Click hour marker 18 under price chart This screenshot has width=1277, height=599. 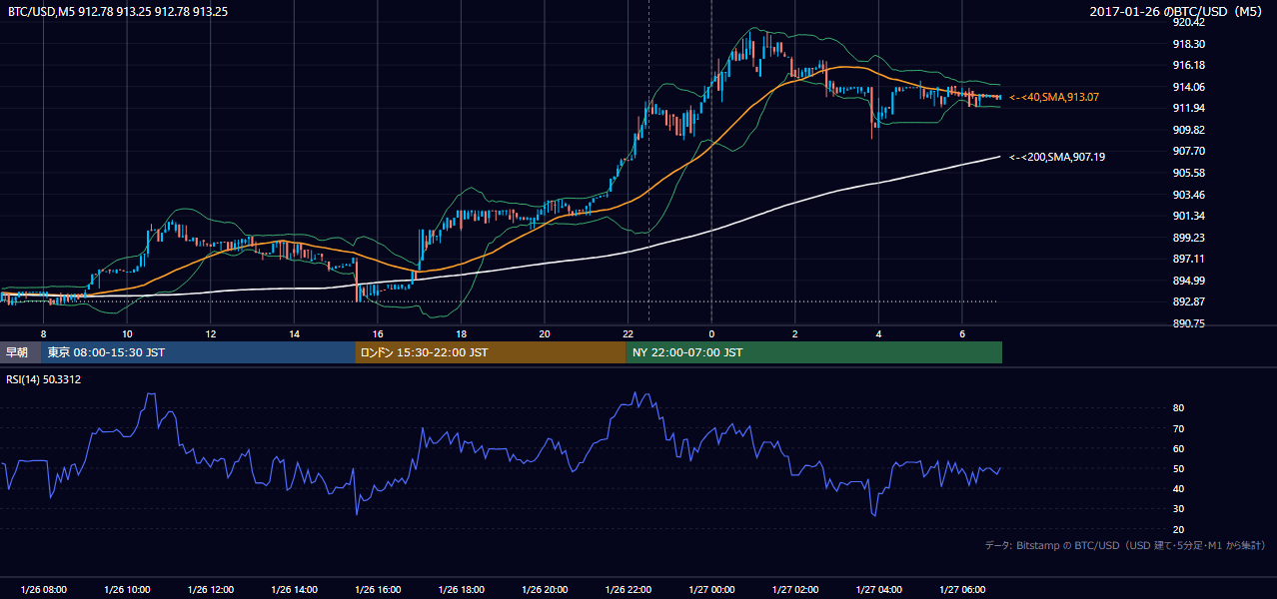pos(461,333)
